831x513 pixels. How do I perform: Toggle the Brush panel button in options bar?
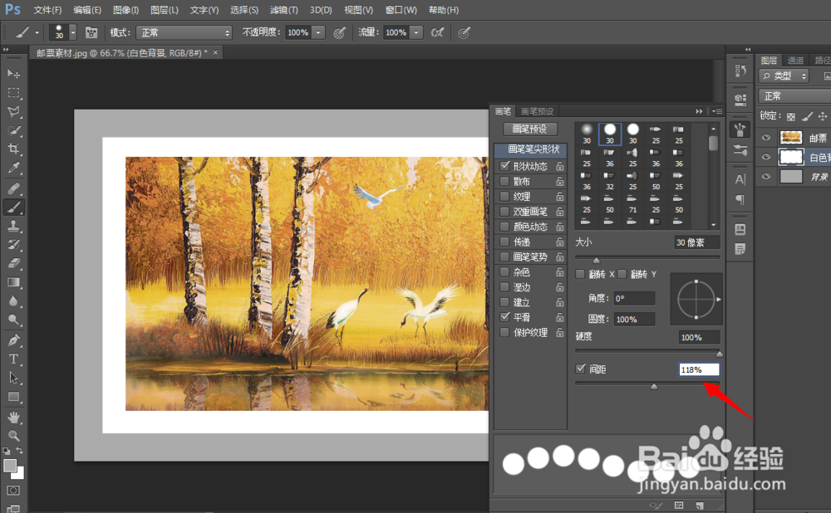tap(91, 32)
